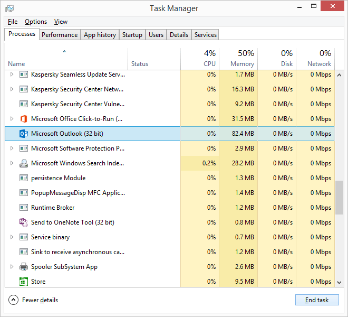Click the Task Manager title bar icon
Image resolution: width=348 pixels, height=317 pixels.
pyautogui.click(x=9, y=8)
